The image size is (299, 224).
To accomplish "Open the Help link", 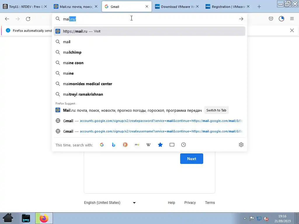I will point(171,203).
